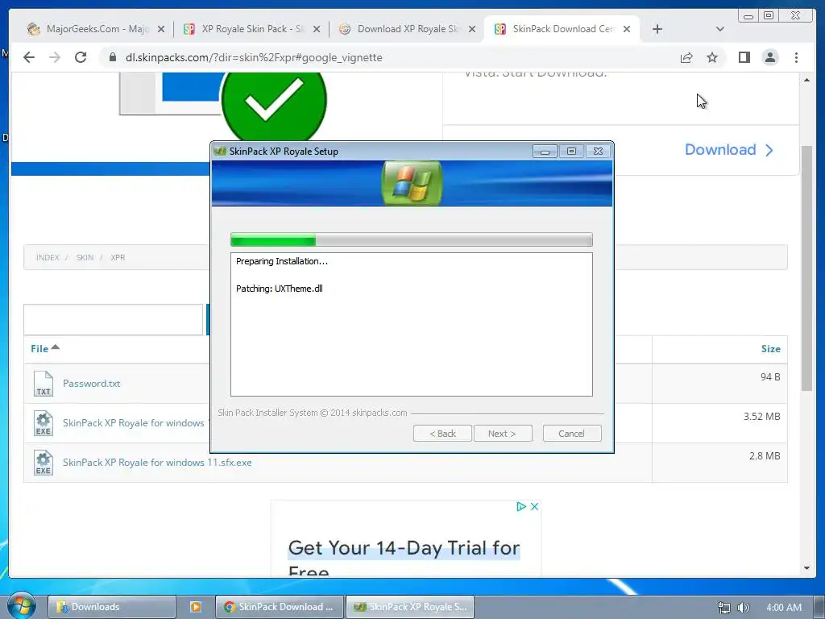Open the Chrome side panel
825x619 pixels.
click(x=744, y=57)
